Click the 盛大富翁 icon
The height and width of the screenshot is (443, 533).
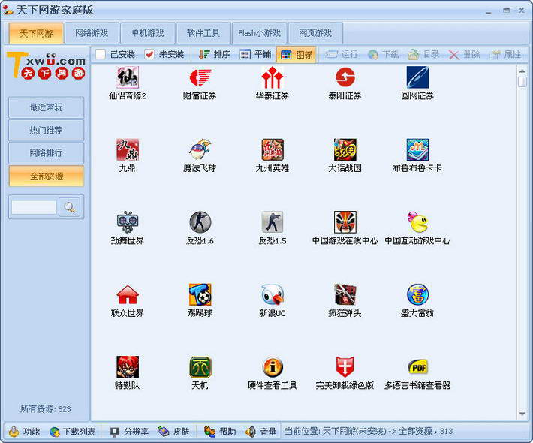pyautogui.click(x=417, y=294)
